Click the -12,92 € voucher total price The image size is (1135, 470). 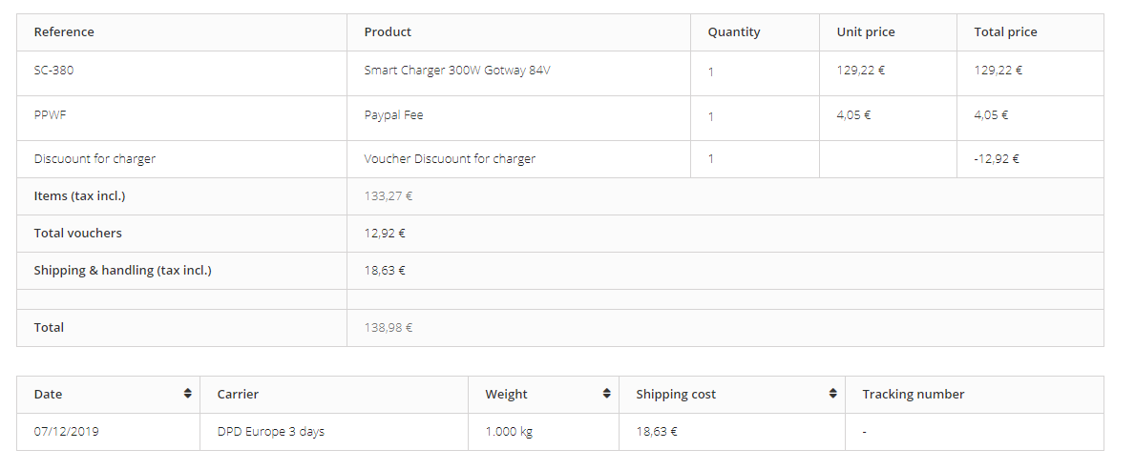pyautogui.click(x=997, y=158)
